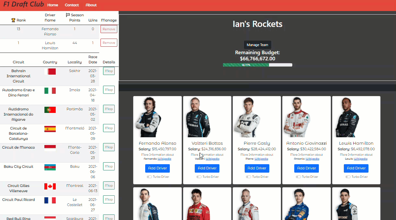Open Lewis's Wikipedia link

tap(361, 159)
